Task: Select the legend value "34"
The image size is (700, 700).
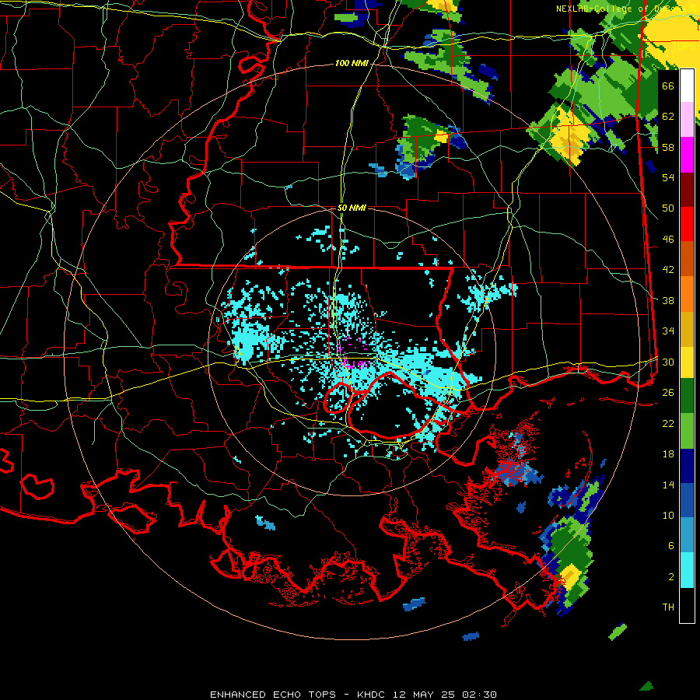Action: pyautogui.click(x=668, y=331)
